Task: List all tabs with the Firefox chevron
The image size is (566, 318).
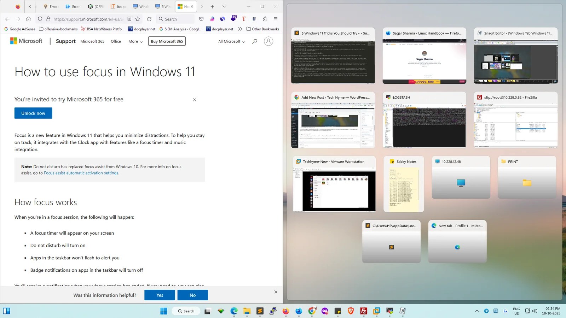Action: 224,6
